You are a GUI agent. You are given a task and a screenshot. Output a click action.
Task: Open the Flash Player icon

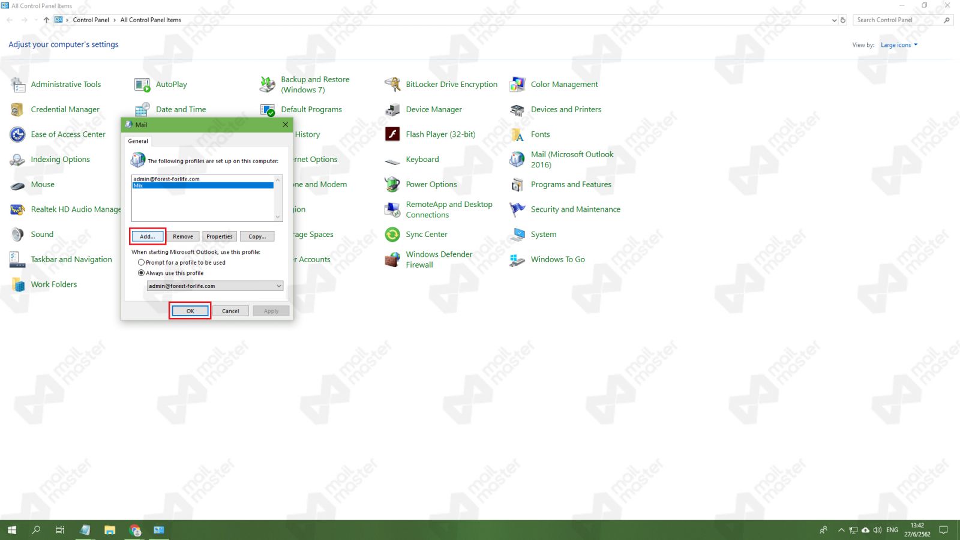point(392,134)
